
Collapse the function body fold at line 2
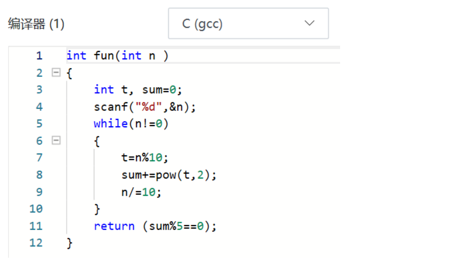pyautogui.click(x=56, y=72)
